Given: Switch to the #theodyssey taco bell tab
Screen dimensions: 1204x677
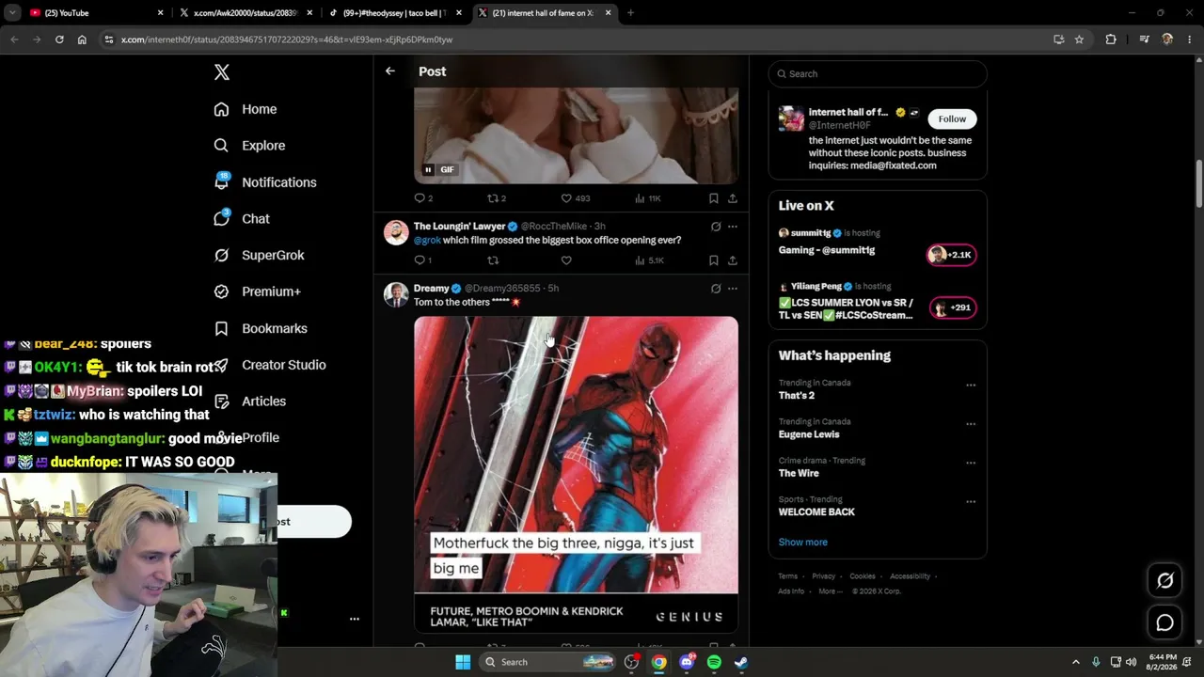Looking at the screenshot, I should [394, 13].
